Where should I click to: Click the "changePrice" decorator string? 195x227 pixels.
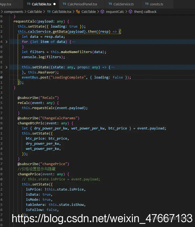[54, 164]
